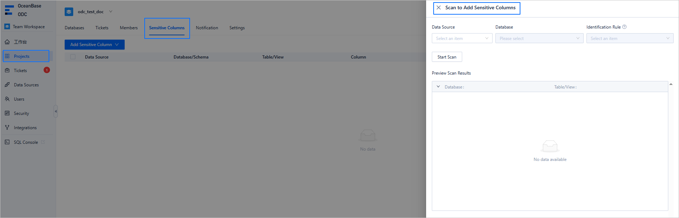679x218 pixels.
Task: Go to Data Sources in sidebar
Action: 26,85
